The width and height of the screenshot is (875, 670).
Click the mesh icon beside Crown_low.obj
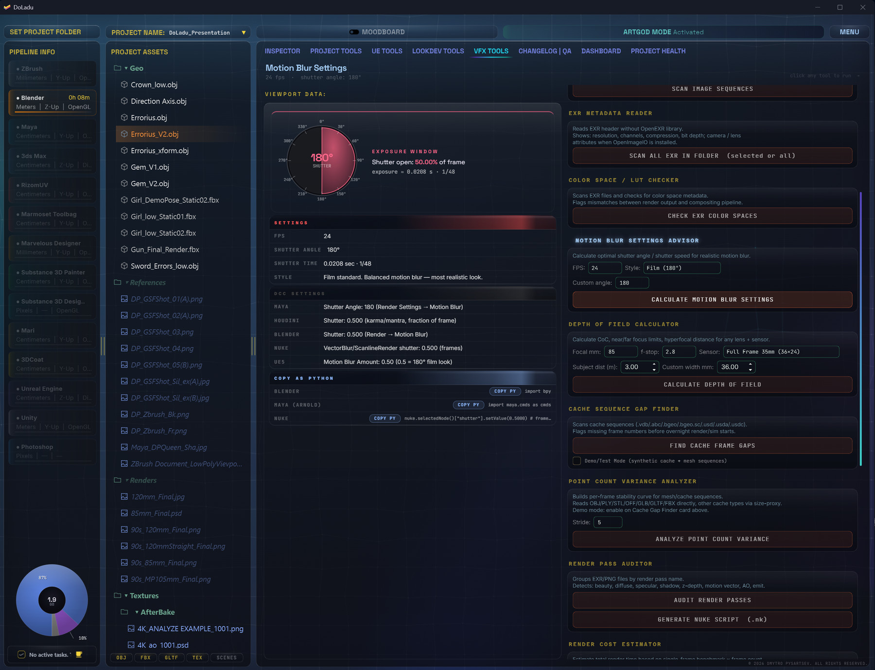(x=124, y=85)
